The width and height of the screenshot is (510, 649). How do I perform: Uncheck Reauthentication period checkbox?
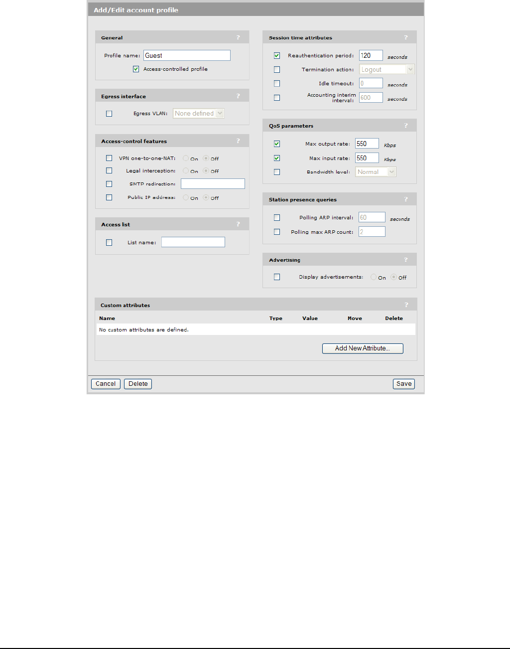277,56
